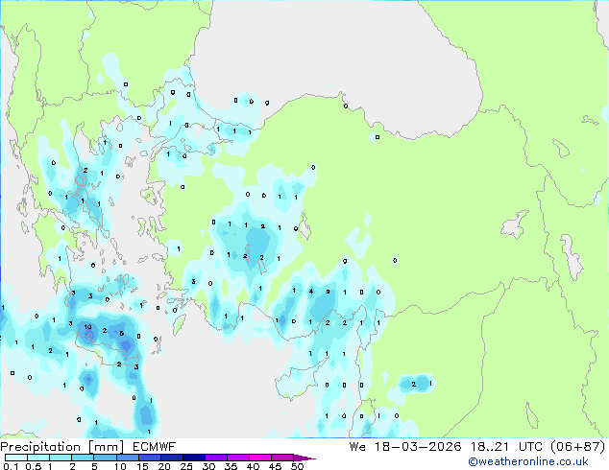Click the legend's over-50 arrow tip
This screenshot has width=609, height=470.
tap(304, 458)
